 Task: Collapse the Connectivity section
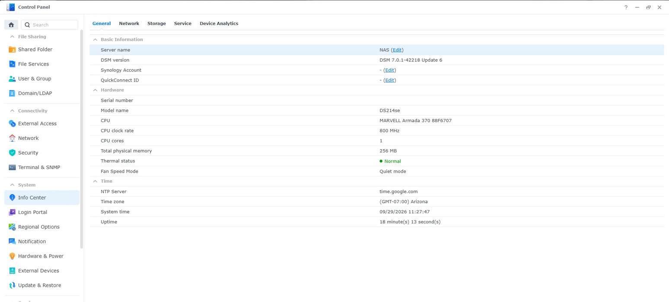[12, 111]
